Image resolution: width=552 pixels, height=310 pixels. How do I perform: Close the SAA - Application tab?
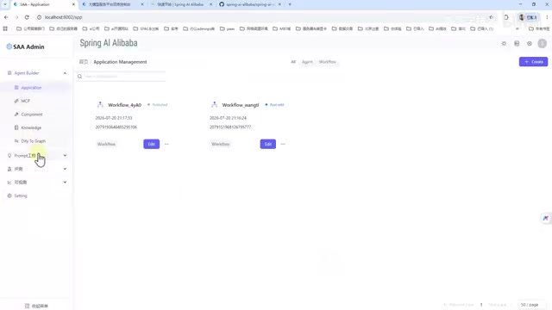click(73, 4)
